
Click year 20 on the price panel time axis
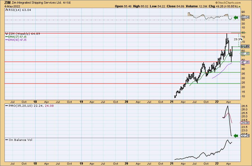click(x=127, y=102)
